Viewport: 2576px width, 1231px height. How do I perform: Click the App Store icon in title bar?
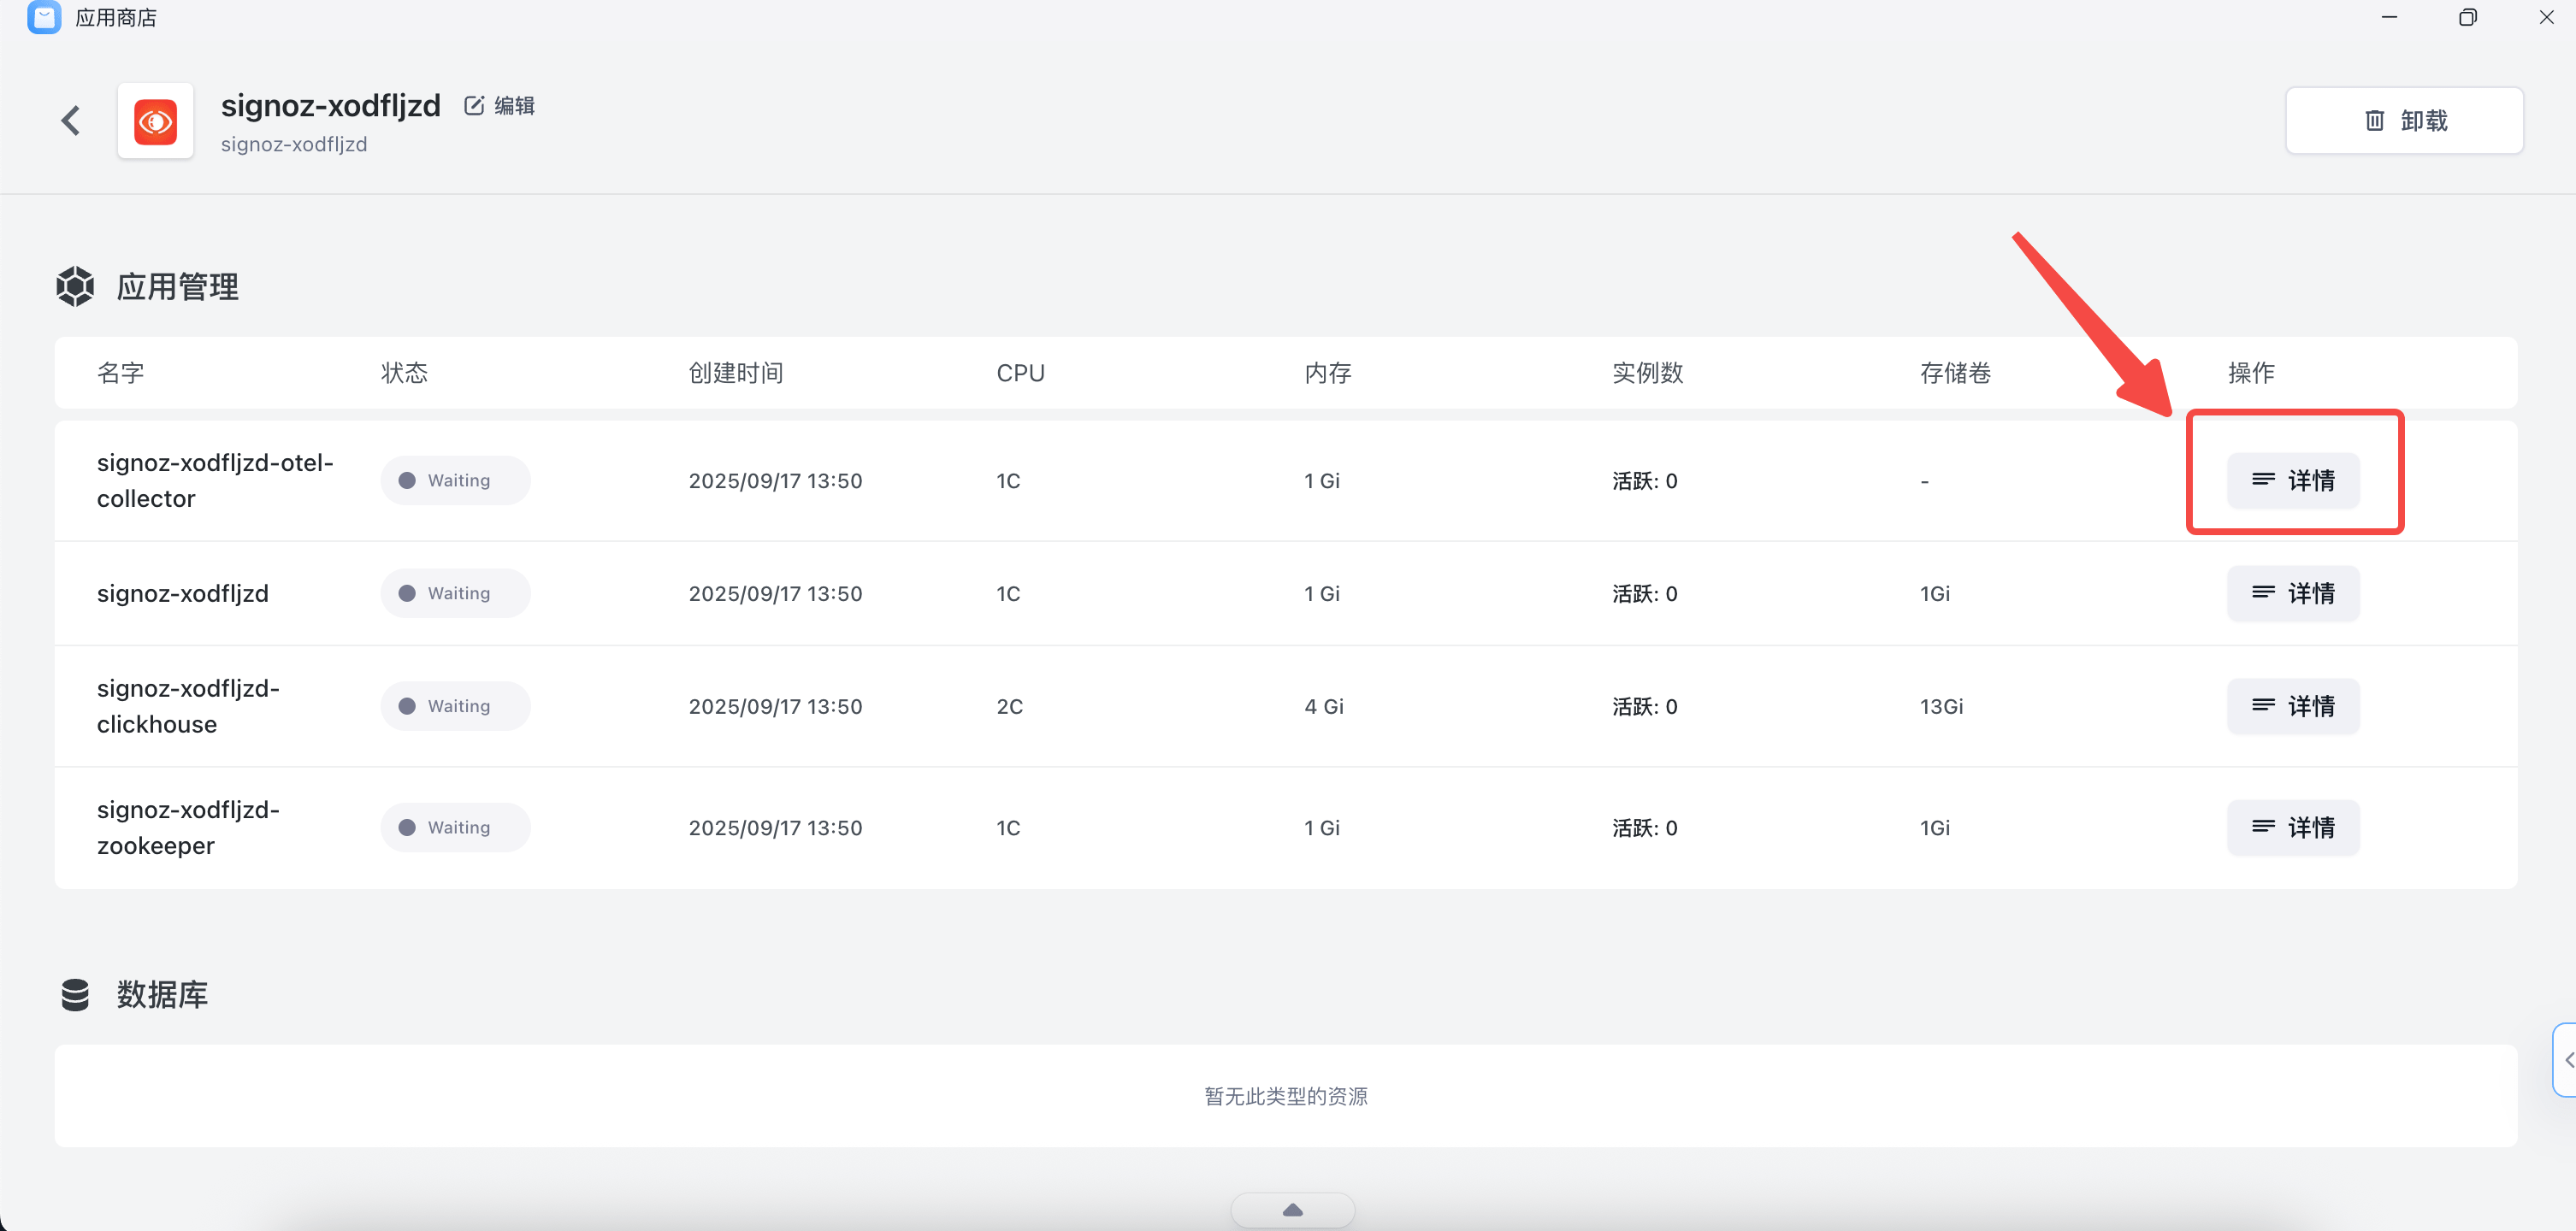click(44, 17)
